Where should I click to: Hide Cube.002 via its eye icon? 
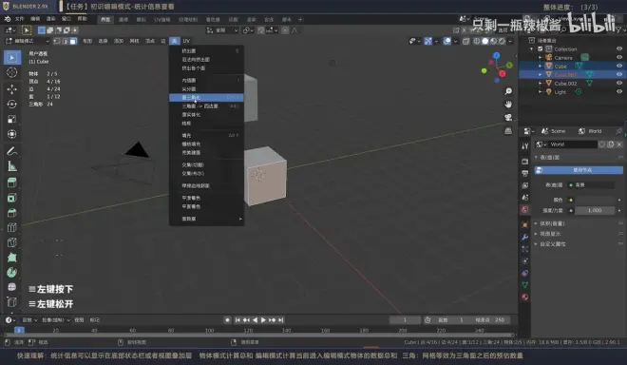click(619, 84)
